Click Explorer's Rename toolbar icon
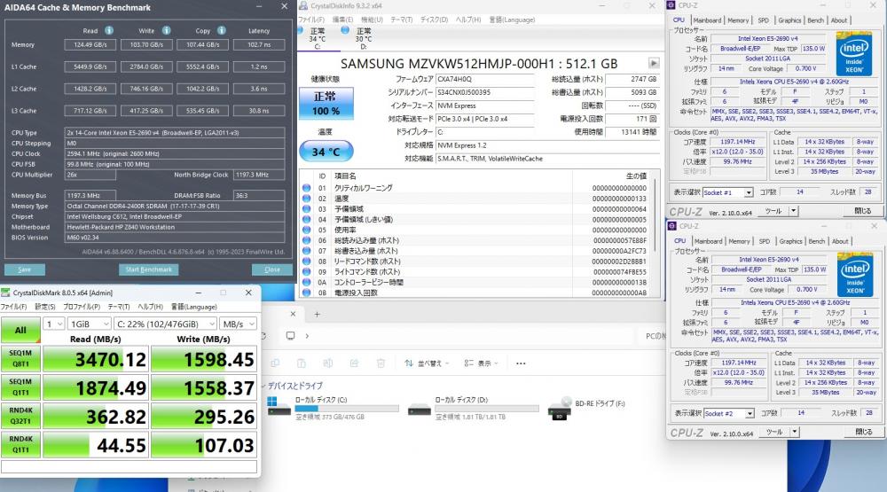The image size is (887, 492). click(327, 363)
